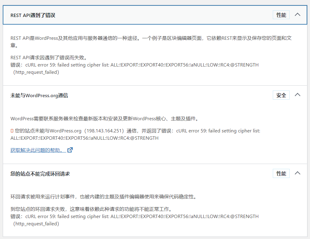Click the 安全 badge on WordPress.org section
This screenshot has height=239, width=310.
pyautogui.click(x=281, y=95)
